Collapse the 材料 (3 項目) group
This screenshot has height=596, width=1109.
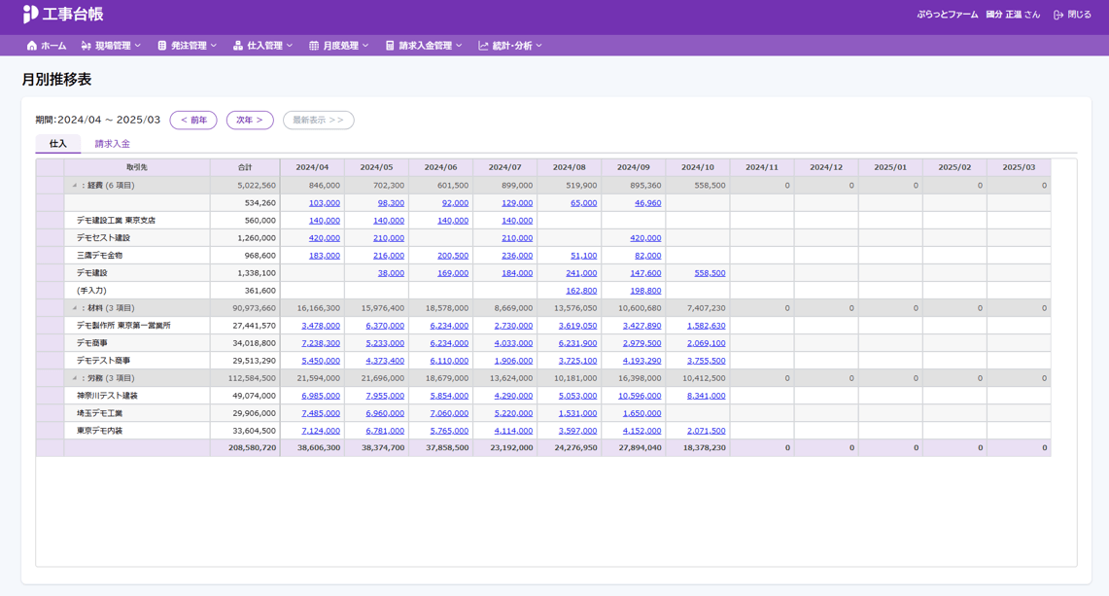[x=74, y=308]
